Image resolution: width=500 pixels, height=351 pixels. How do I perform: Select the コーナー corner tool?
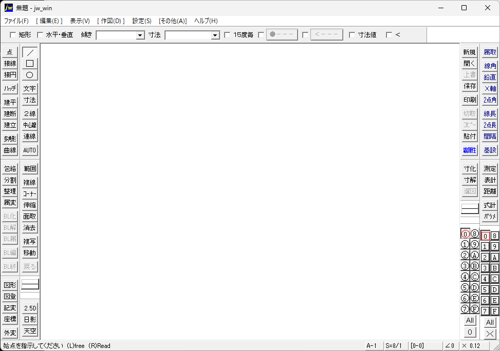click(x=30, y=193)
